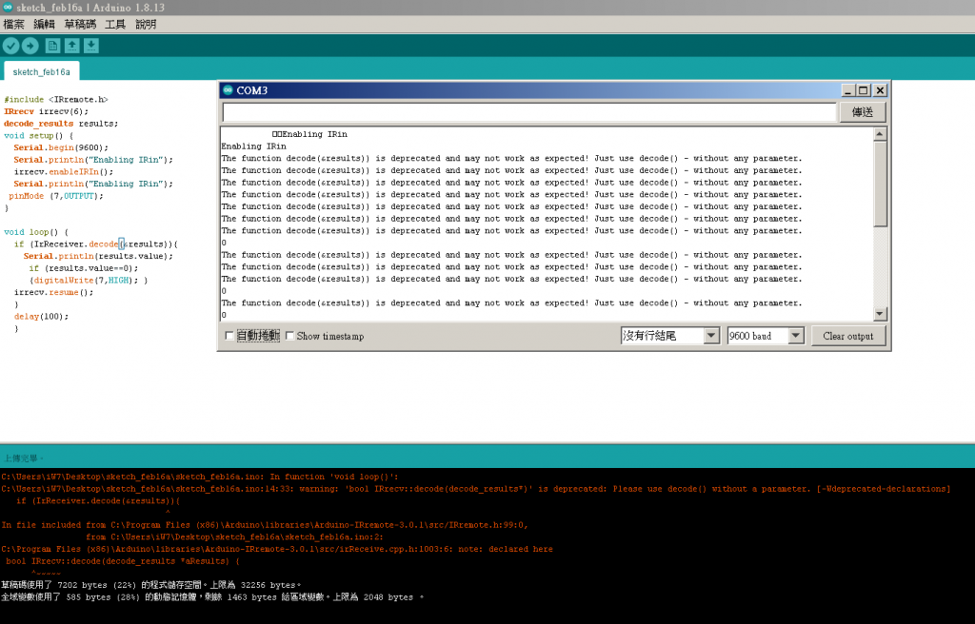This screenshot has height=624, width=975.
Task: Open the 草稿碼 menu
Action: [x=80, y=24]
